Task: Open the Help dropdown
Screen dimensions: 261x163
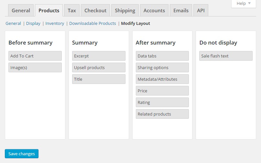Action: tap(244, 4)
